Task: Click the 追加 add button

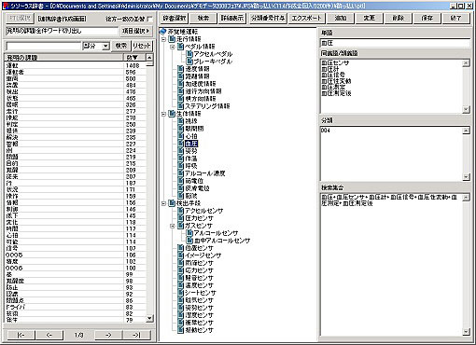Action: pos(341,18)
